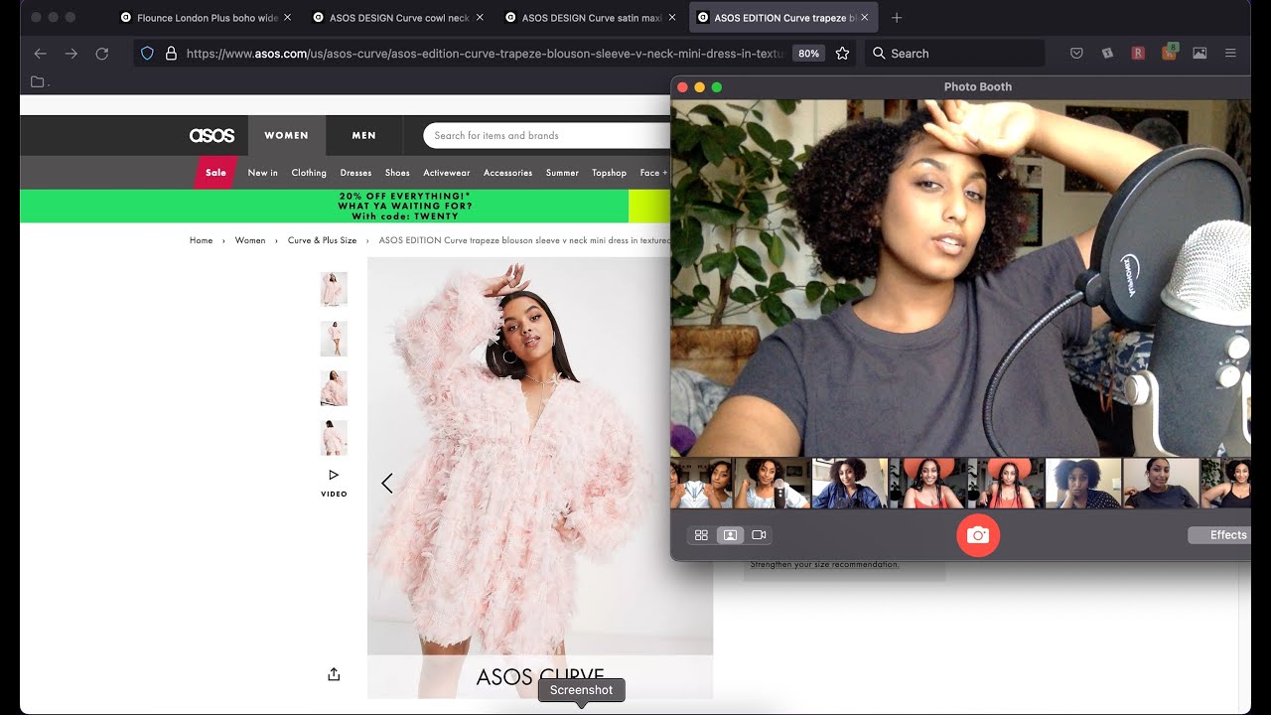The width and height of the screenshot is (1271, 715).
Task: Save the page to Pocket
Action: coord(1076,54)
